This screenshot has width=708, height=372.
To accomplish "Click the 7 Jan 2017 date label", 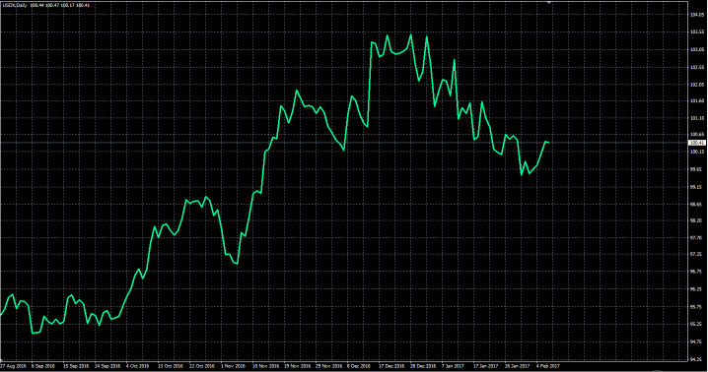I will click(453, 366).
